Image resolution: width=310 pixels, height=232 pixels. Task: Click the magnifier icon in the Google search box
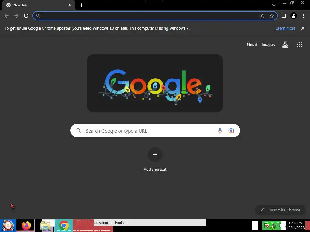click(x=79, y=130)
